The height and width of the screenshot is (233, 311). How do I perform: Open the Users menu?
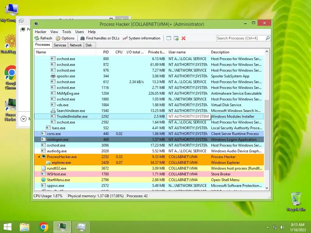80,32
